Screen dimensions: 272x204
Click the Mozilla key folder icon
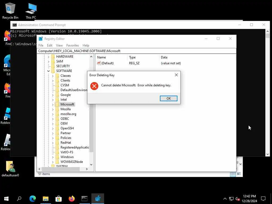57,109
